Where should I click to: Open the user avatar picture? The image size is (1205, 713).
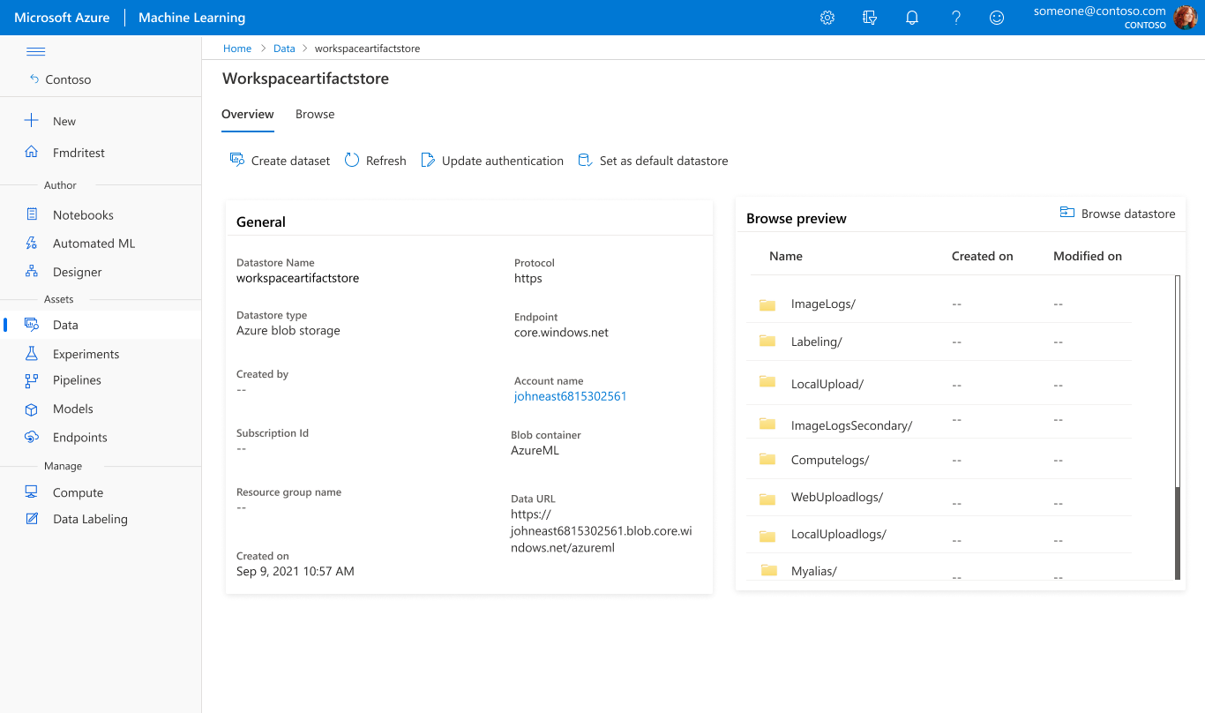point(1185,18)
